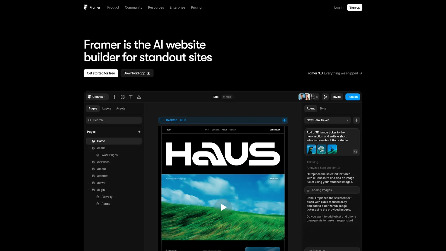Select the /terms page
Screen dimensions: 446x251
pyautogui.click(x=114, y=204)
